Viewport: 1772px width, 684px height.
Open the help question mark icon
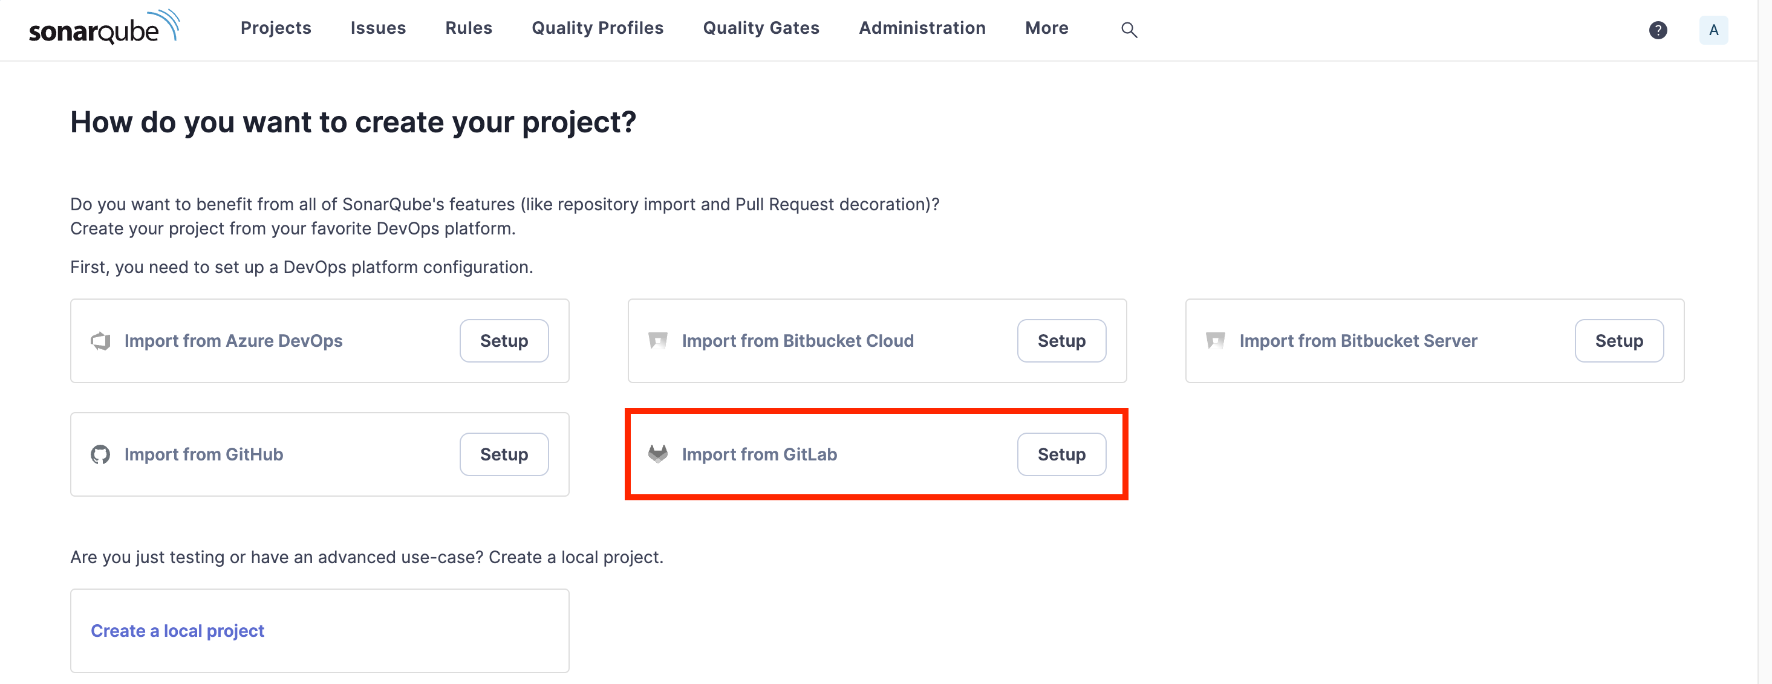1658,30
